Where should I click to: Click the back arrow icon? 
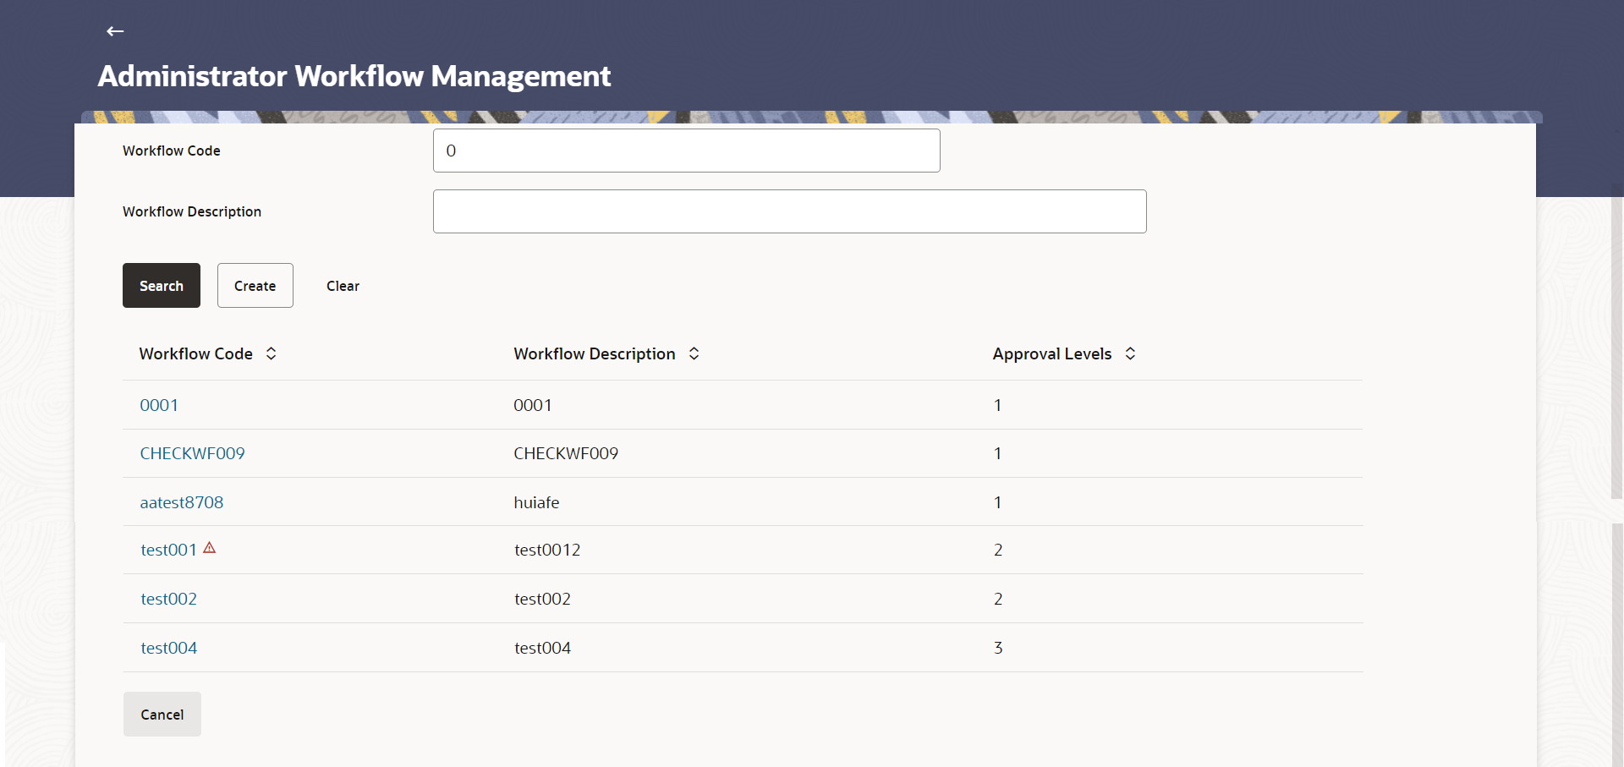(115, 31)
